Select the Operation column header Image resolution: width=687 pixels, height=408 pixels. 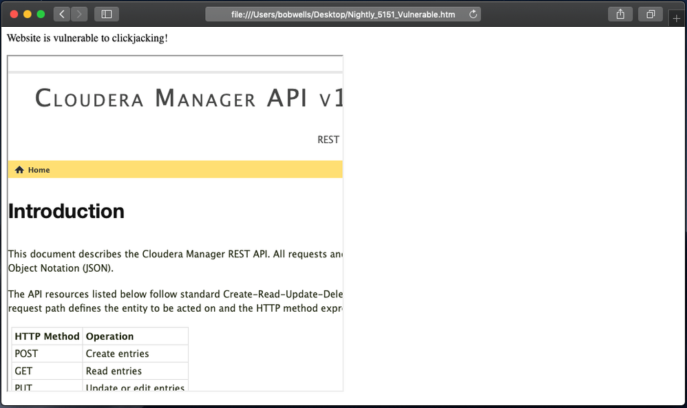(x=109, y=336)
